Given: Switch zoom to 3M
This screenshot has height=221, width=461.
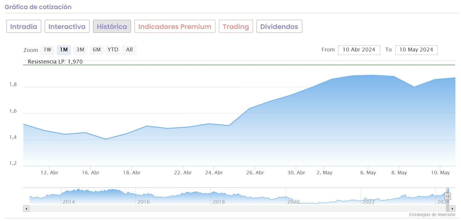Looking at the screenshot, I should [x=80, y=50].
